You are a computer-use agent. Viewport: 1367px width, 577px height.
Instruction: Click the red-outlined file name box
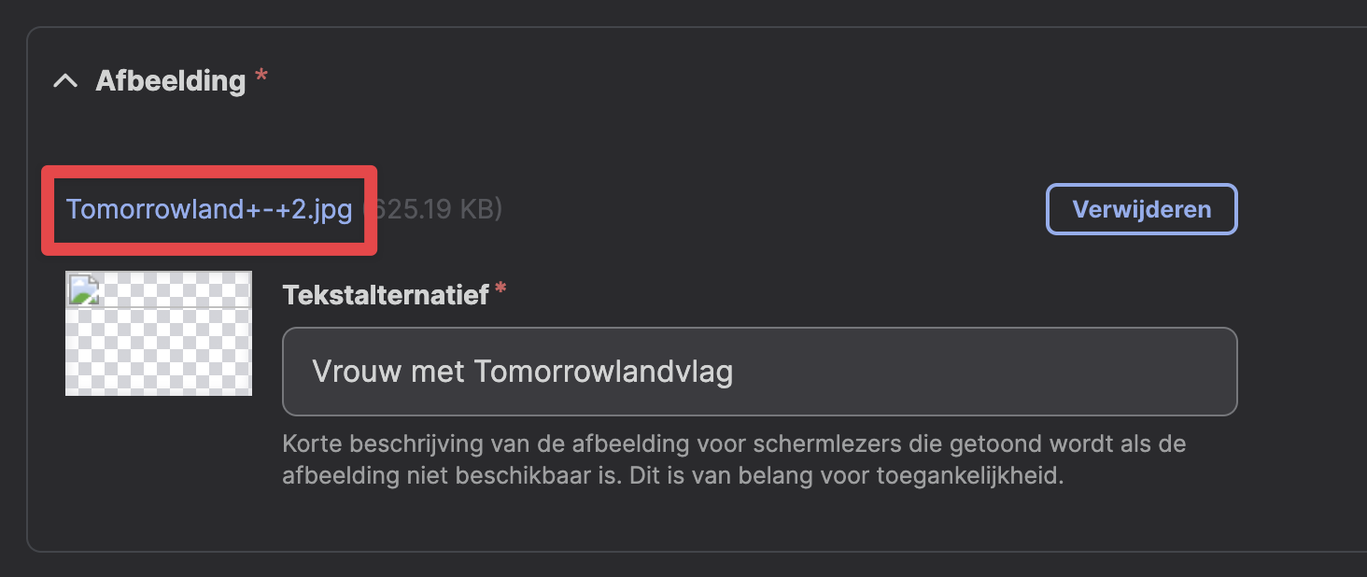click(209, 210)
